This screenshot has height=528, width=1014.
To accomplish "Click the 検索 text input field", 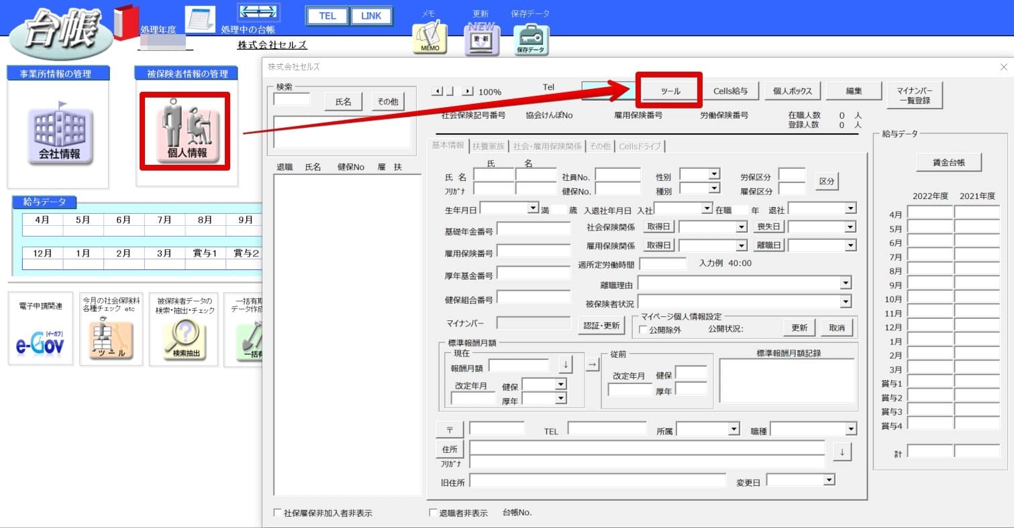I will click(292, 99).
